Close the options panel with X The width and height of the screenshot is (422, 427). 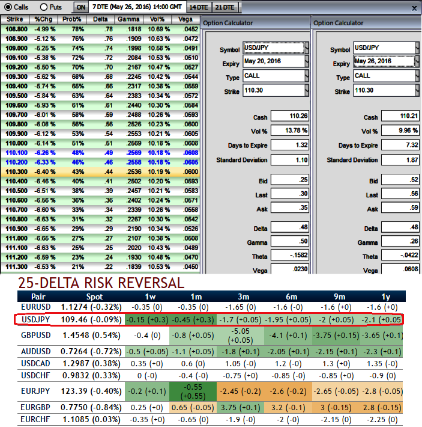(x=414, y=8)
